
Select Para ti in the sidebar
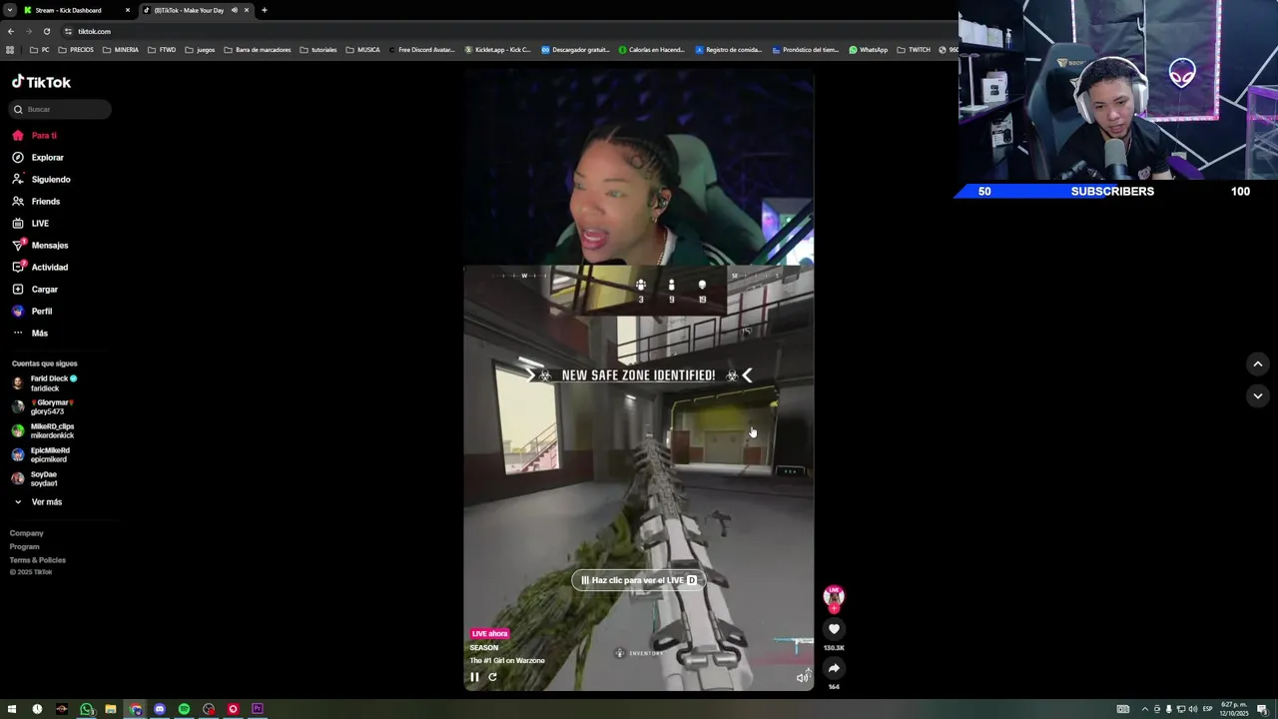point(35,136)
